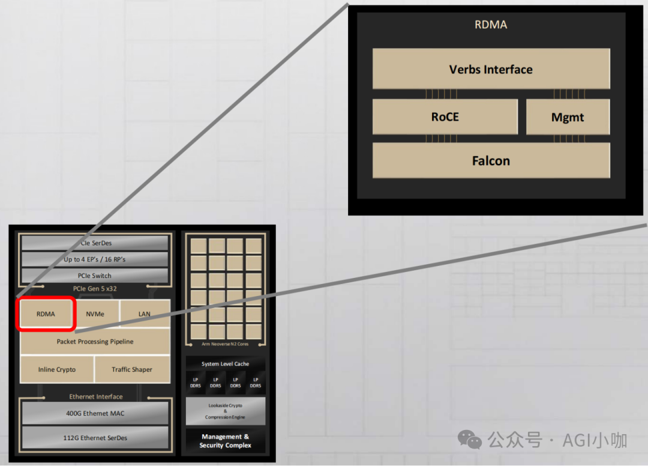This screenshot has width=648, height=466.
Task: Select the RoCE block
Action: pyautogui.click(x=445, y=116)
